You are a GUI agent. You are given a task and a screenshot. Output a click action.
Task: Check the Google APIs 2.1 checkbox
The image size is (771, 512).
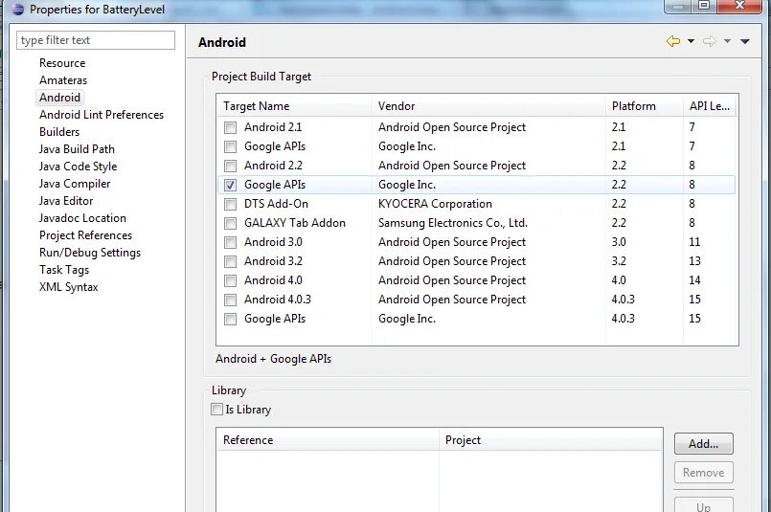coord(230,147)
